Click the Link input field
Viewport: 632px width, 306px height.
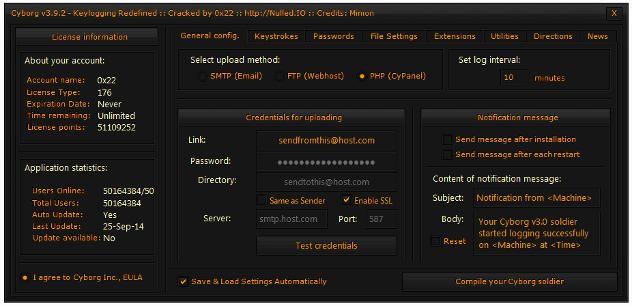[326, 140]
